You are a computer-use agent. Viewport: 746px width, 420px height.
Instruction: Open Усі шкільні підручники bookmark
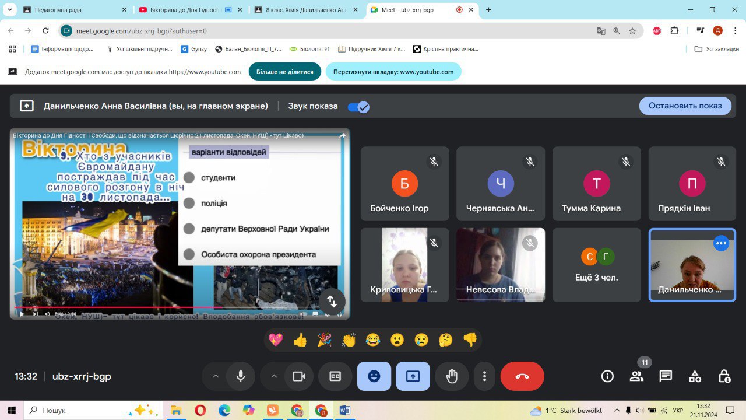pos(139,49)
